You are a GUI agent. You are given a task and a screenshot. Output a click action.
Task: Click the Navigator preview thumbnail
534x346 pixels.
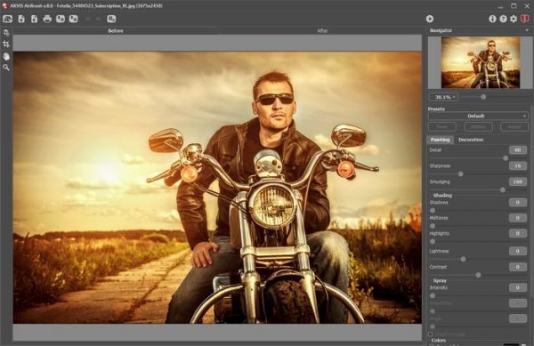(x=481, y=62)
